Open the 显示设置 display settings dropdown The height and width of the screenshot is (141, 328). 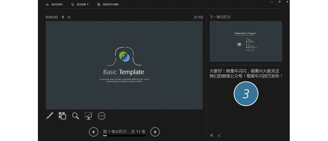tap(80, 4)
